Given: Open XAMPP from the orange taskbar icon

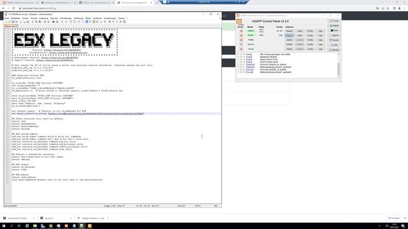Looking at the screenshot, I should click(89, 226).
